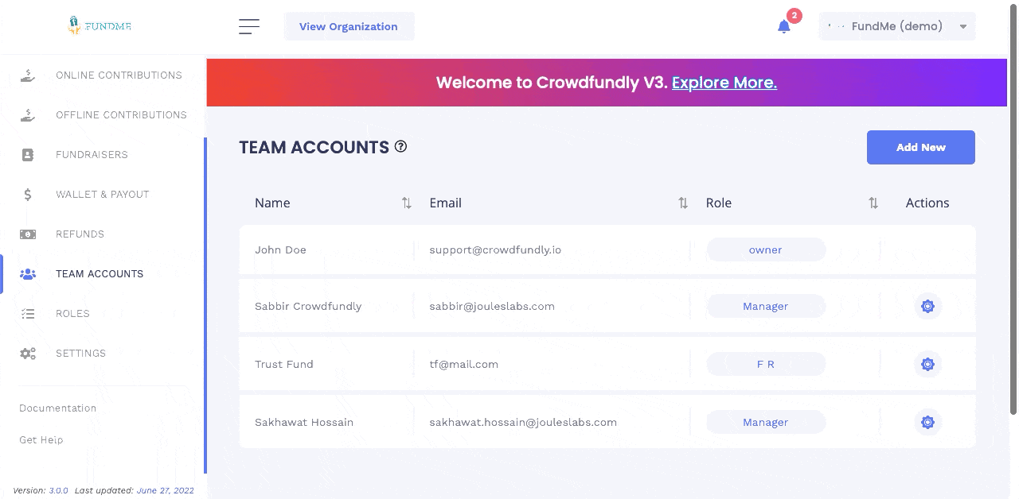Sort table by Role column arrows
The image size is (1019, 499).
pos(873,203)
